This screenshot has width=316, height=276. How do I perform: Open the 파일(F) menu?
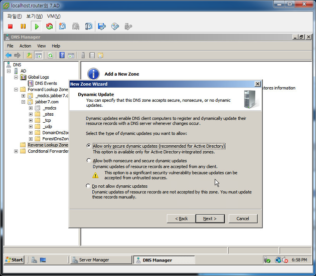click(15, 16)
